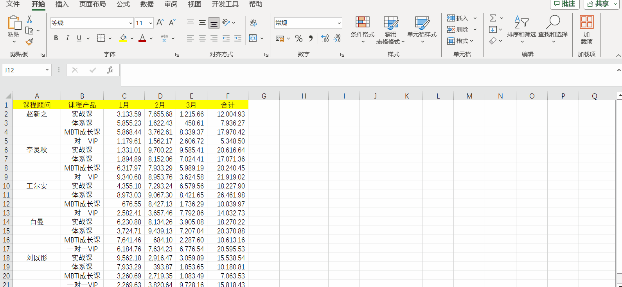Click the AutoSum sigma icon
Viewport: 622px width, 287px height.
tap(493, 18)
